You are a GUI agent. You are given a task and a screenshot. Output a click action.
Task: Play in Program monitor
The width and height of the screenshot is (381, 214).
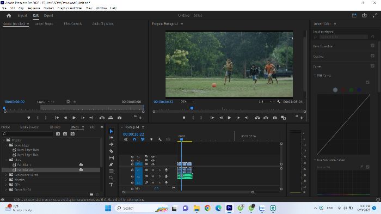(229, 118)
